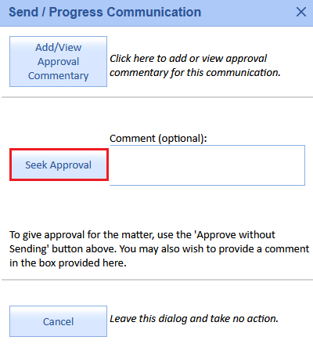The height and width of the screenshot is (344, 313).
Task: Focus the optional Comment text box
Action: (x=207, y=165)
